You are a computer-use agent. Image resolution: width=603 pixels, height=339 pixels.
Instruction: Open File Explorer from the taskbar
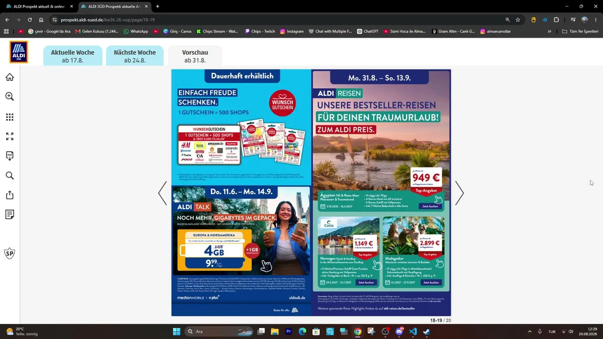(275, 331)
